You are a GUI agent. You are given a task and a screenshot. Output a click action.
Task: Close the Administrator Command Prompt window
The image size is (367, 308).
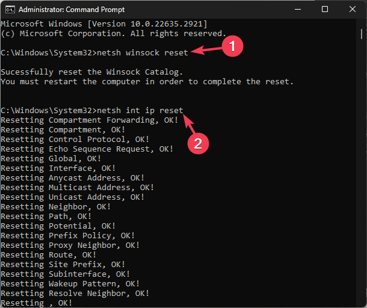[352, 10]
